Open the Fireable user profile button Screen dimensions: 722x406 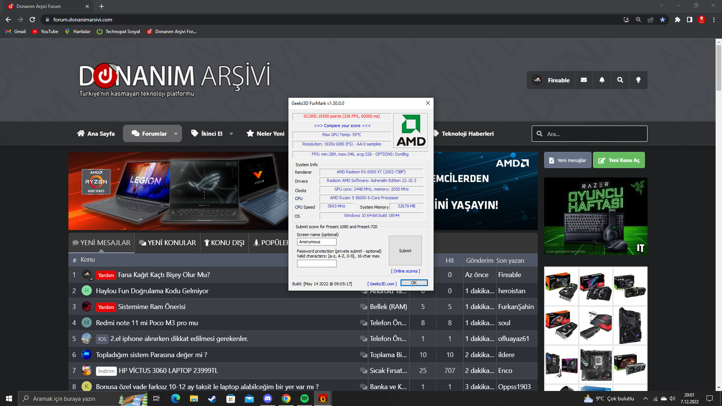(551, 80)
